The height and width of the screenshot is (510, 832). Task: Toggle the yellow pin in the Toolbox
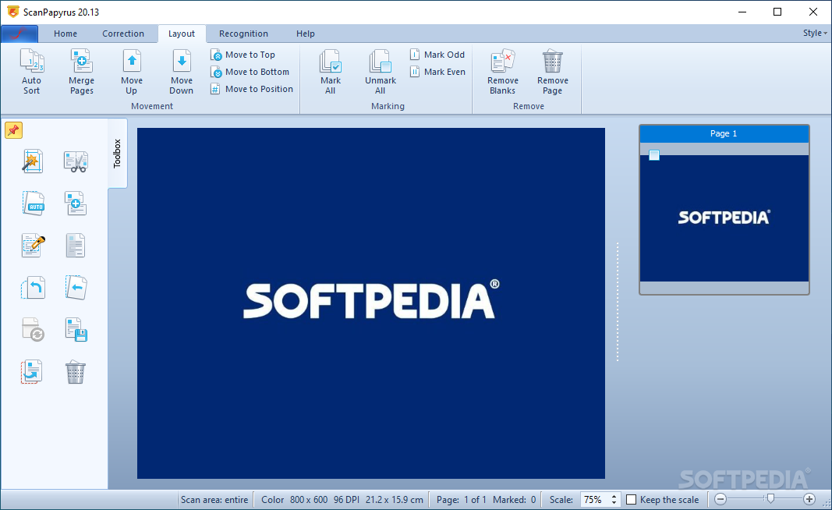(14, 130)
